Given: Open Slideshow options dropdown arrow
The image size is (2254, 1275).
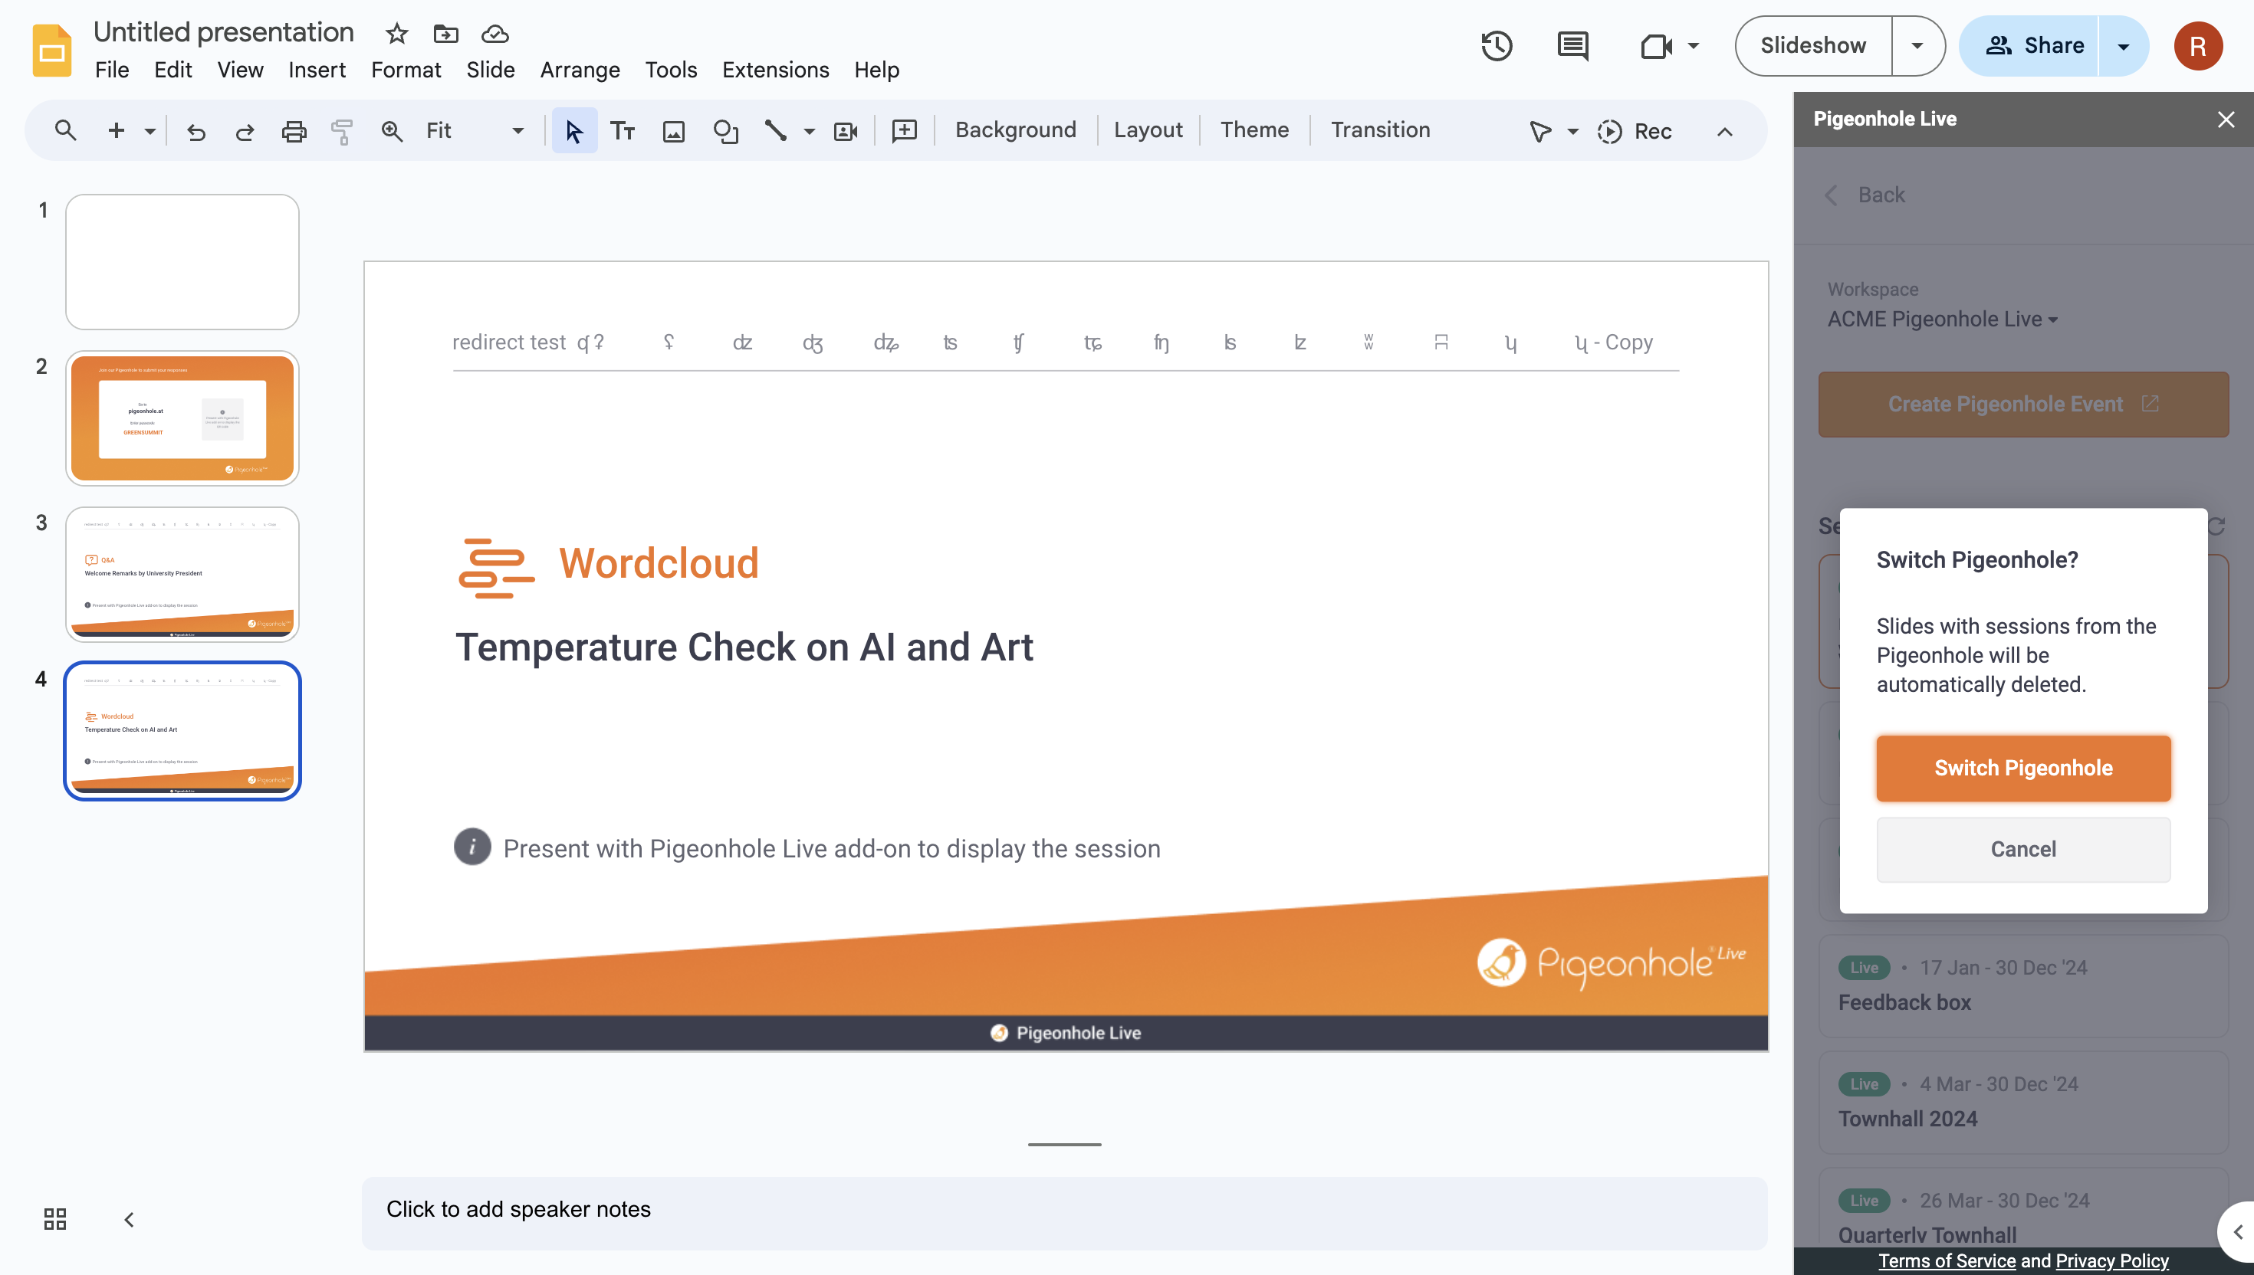Looking at the screenshot, I should [1917, 45].
